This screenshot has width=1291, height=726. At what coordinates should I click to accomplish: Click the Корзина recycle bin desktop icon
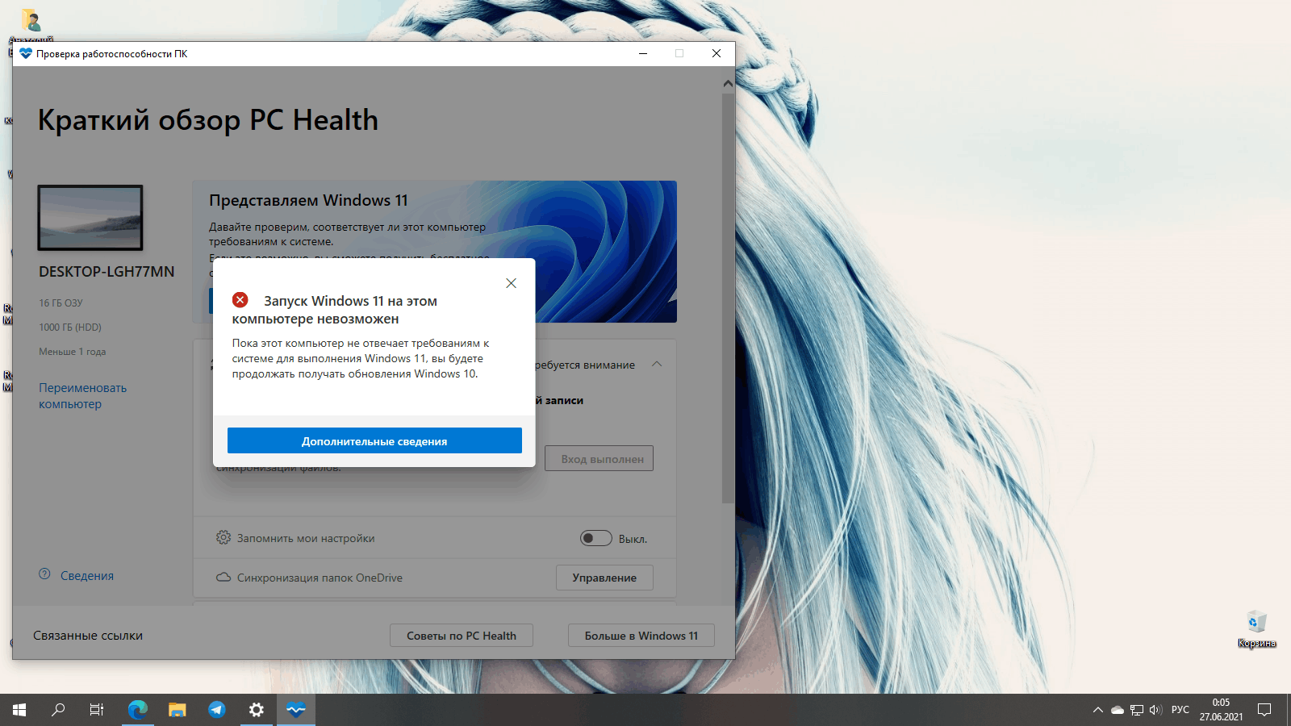click(x=1256, y=629)
